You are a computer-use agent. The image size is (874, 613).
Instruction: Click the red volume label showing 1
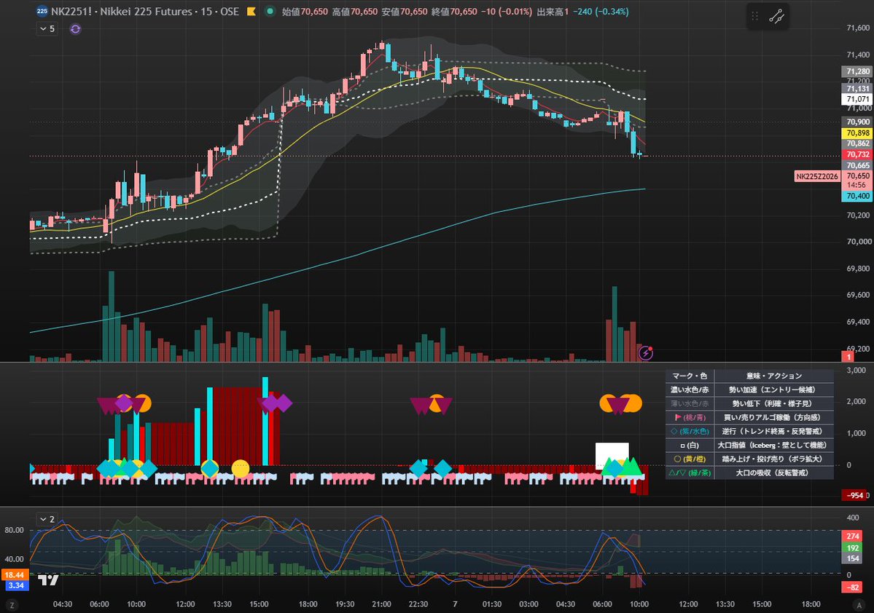tap(848, 356)
